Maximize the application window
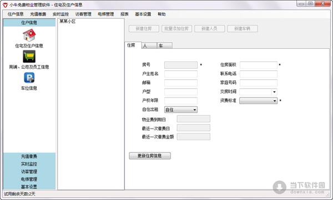This screenshot has width=333, height=200. coord(310,4)
